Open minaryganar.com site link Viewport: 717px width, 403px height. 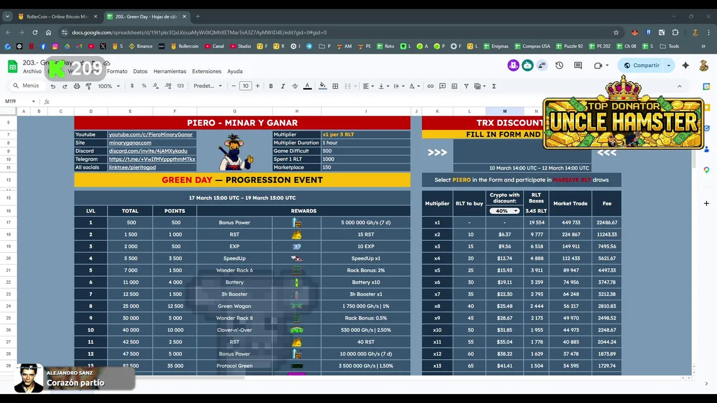point(130,143)
